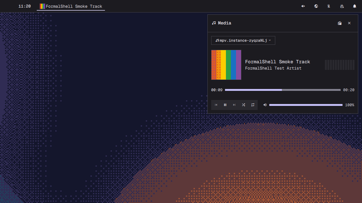Screen dimensions: 362x203
Task: Click the 11:20 clock in top bar
Action: [25, 6]
